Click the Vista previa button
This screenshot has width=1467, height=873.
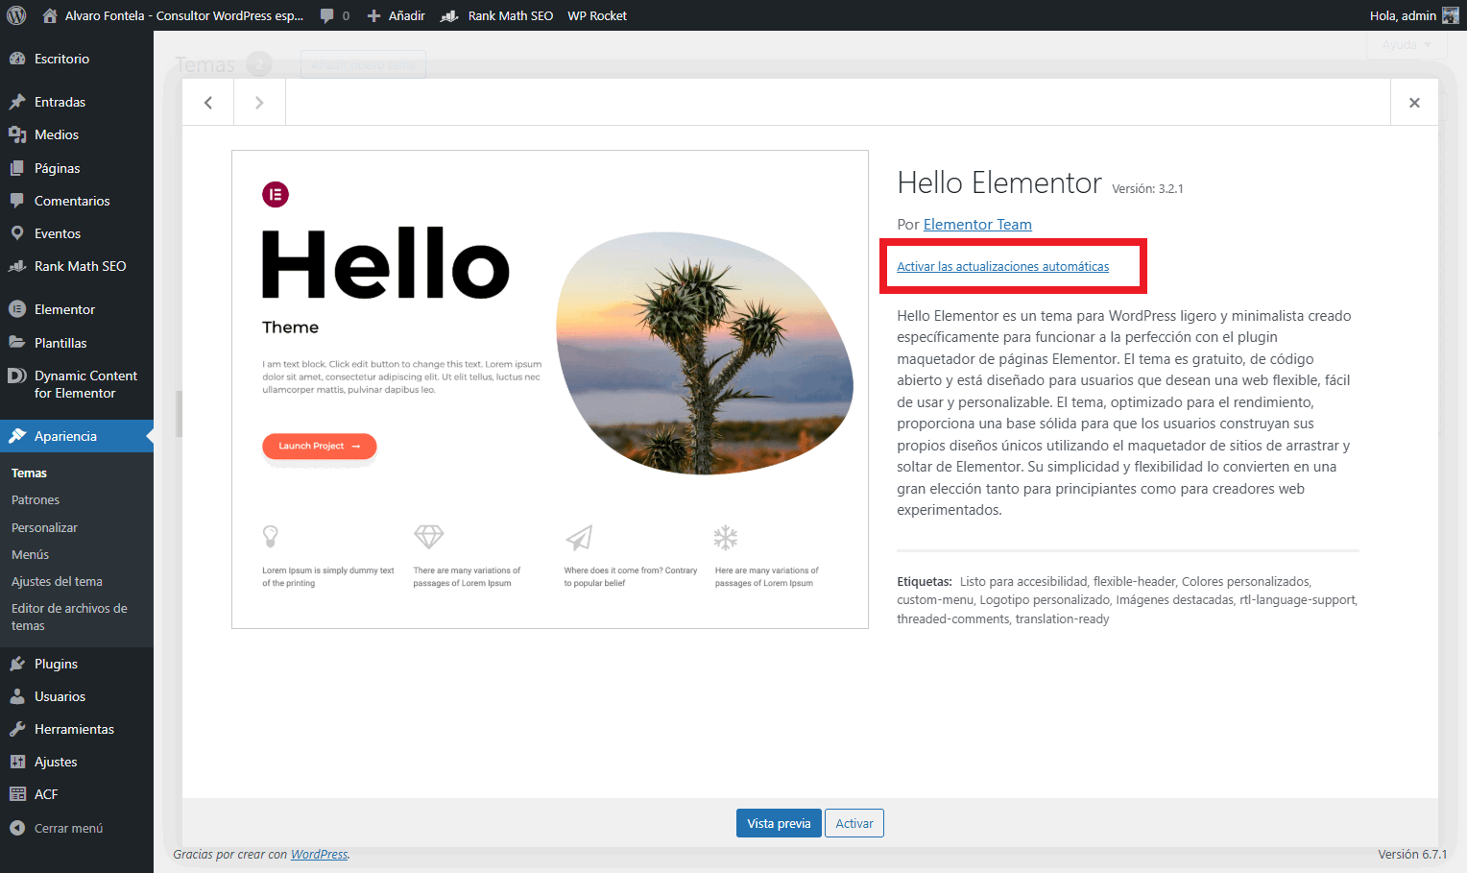tap(779, 823)
